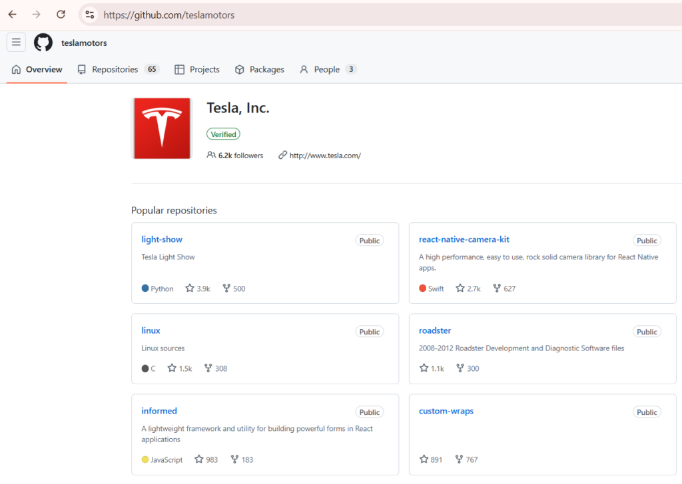Open the hamburger navigation menu

click(16, 42)
